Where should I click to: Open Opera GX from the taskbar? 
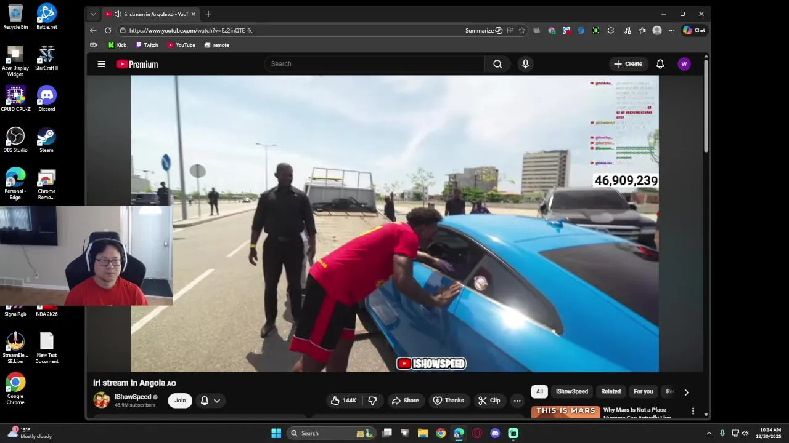coord(477,433)
